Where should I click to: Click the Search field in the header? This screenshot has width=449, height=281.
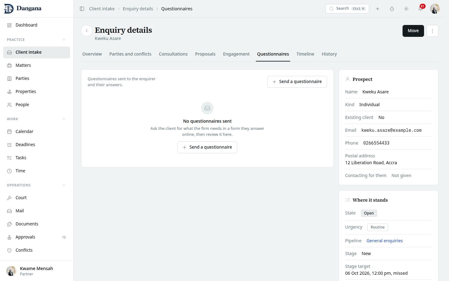click(347, 9)
